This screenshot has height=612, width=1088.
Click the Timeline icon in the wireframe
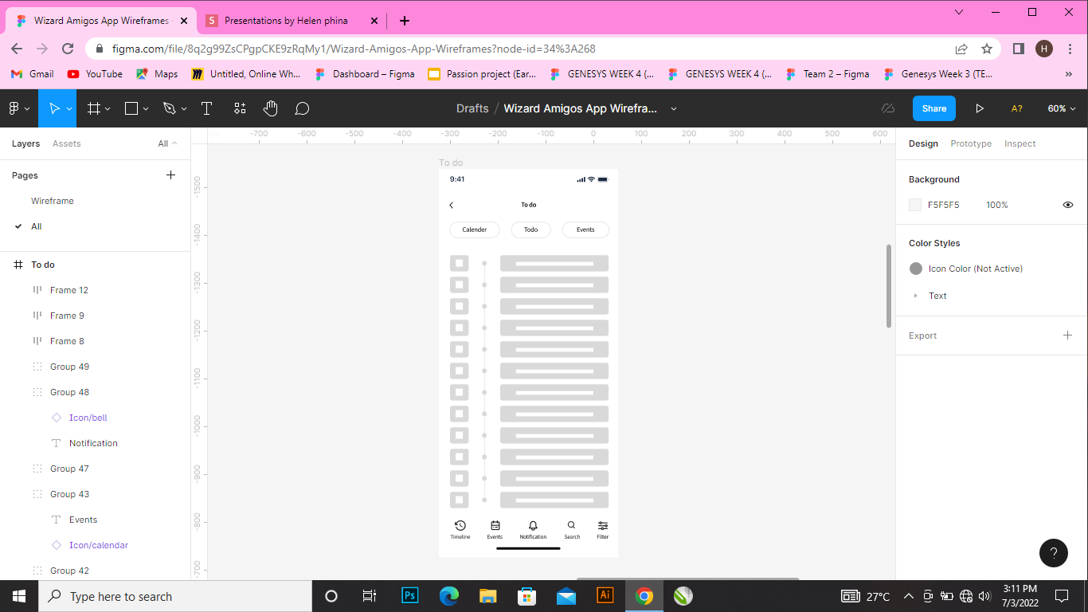point(460,526)
